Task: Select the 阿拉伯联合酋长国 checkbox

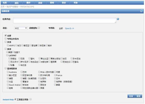Action: 22,88
